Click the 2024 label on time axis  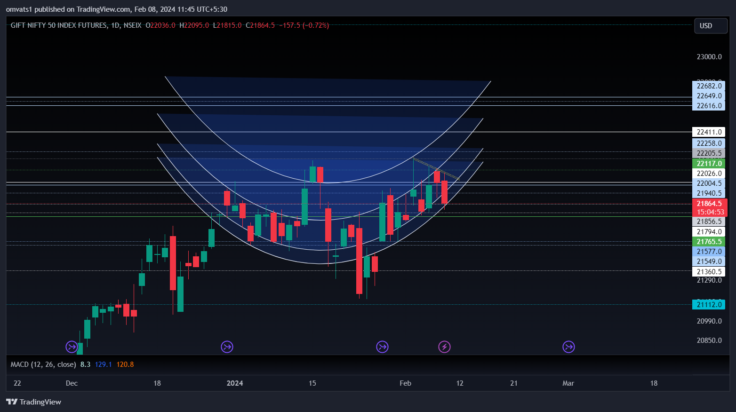tap(235, 383)
